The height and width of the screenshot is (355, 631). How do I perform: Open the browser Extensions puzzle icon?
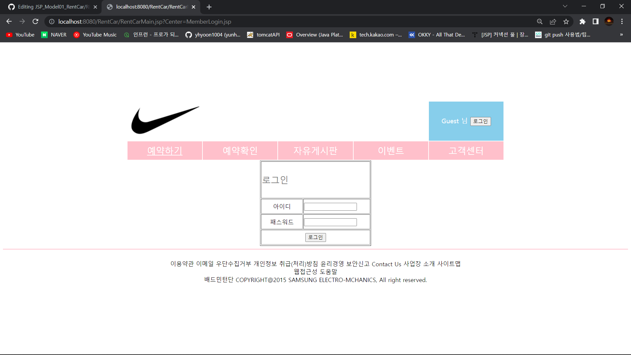(x=583, y=21)
